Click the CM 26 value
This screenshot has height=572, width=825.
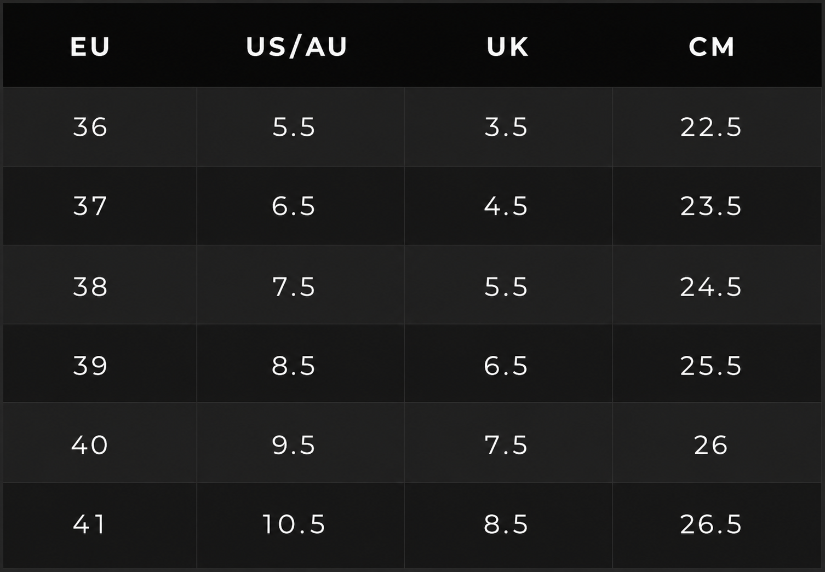[711, 444]
